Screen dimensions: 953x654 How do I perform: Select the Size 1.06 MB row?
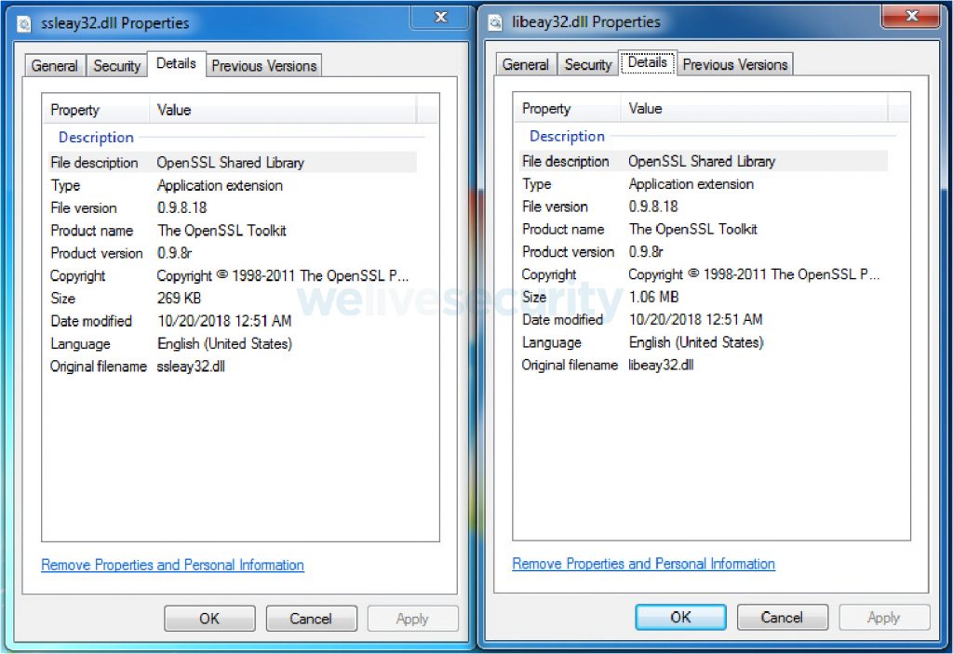pyautogui.click(x=704, y=297)
